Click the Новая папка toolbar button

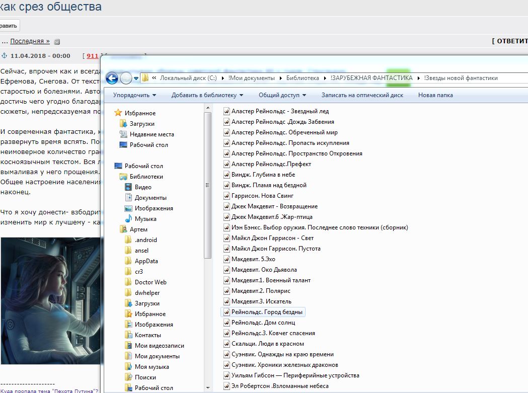[435, 95]
